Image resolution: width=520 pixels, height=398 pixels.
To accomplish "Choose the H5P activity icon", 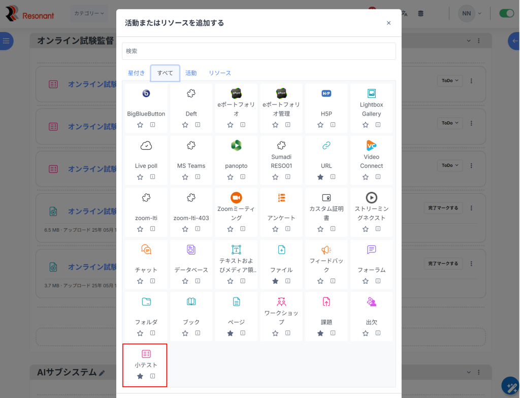I will tap(327, 94).
